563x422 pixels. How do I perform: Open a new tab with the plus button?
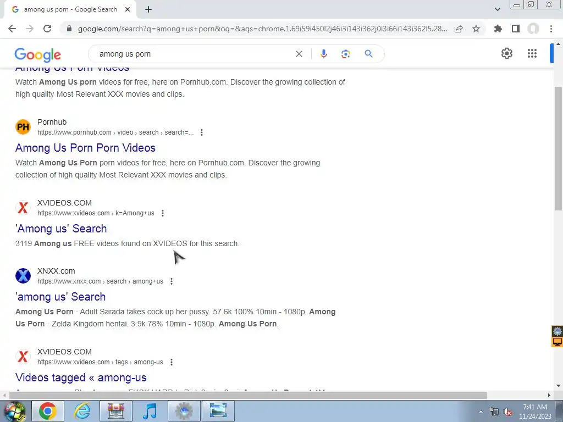click(148, 10)
